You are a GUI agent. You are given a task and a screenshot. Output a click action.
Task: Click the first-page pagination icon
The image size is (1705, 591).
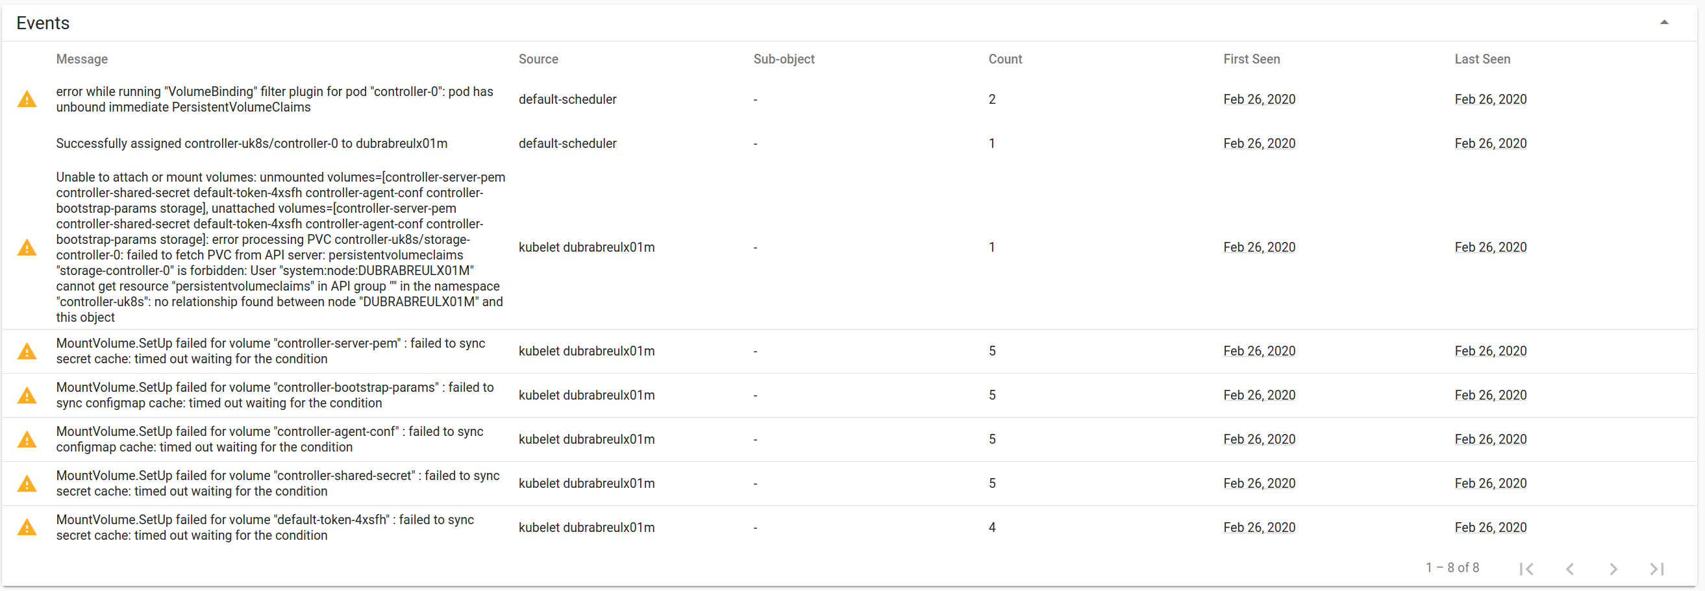click(1528, 568)
